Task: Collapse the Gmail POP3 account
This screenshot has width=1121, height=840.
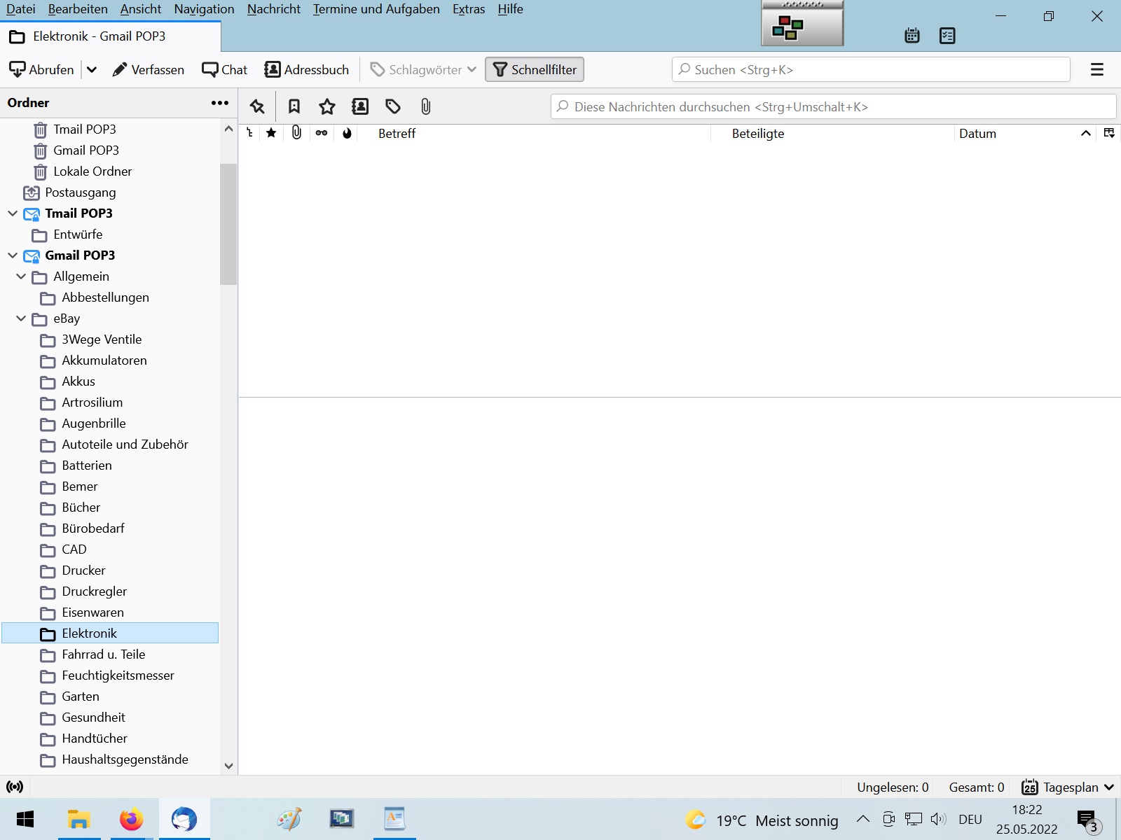Action: (x=13, y=255)
